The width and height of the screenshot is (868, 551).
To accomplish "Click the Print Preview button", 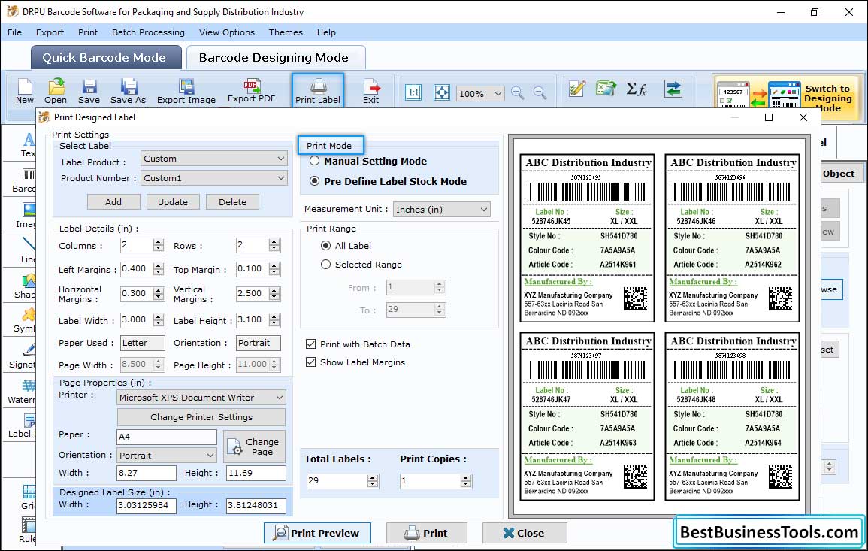I will click(x=317, y=533).
